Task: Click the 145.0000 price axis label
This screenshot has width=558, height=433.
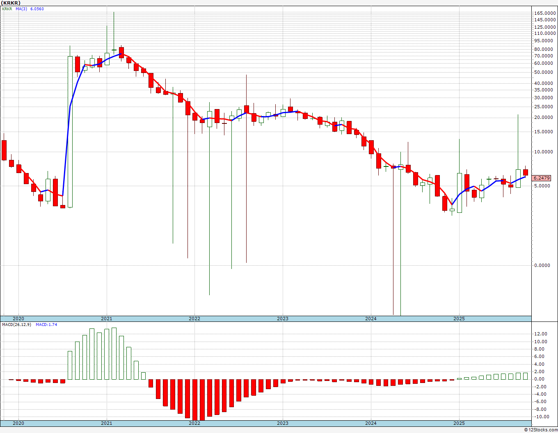Action: (x=545, y=20)
